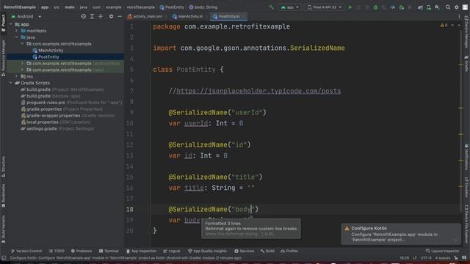Start debugging with the green bug icon
Image resolution: width=470 pixels, height=264 pixels.
pyautogui.click(x=375, y=7)
